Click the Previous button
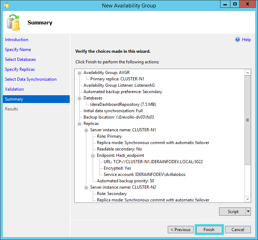 pyautogui.click(x=180, y=229)
